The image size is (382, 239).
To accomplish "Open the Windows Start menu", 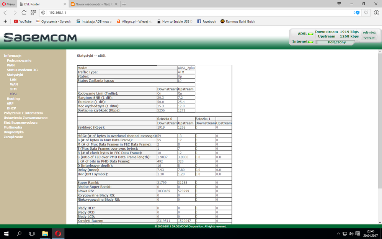I will 6,234.
